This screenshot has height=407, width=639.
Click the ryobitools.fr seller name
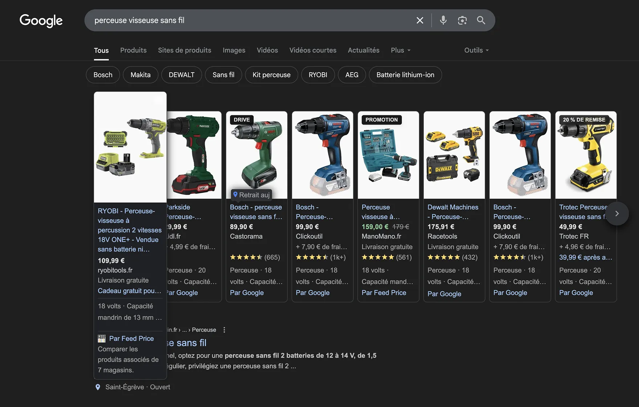coord(115,270)
